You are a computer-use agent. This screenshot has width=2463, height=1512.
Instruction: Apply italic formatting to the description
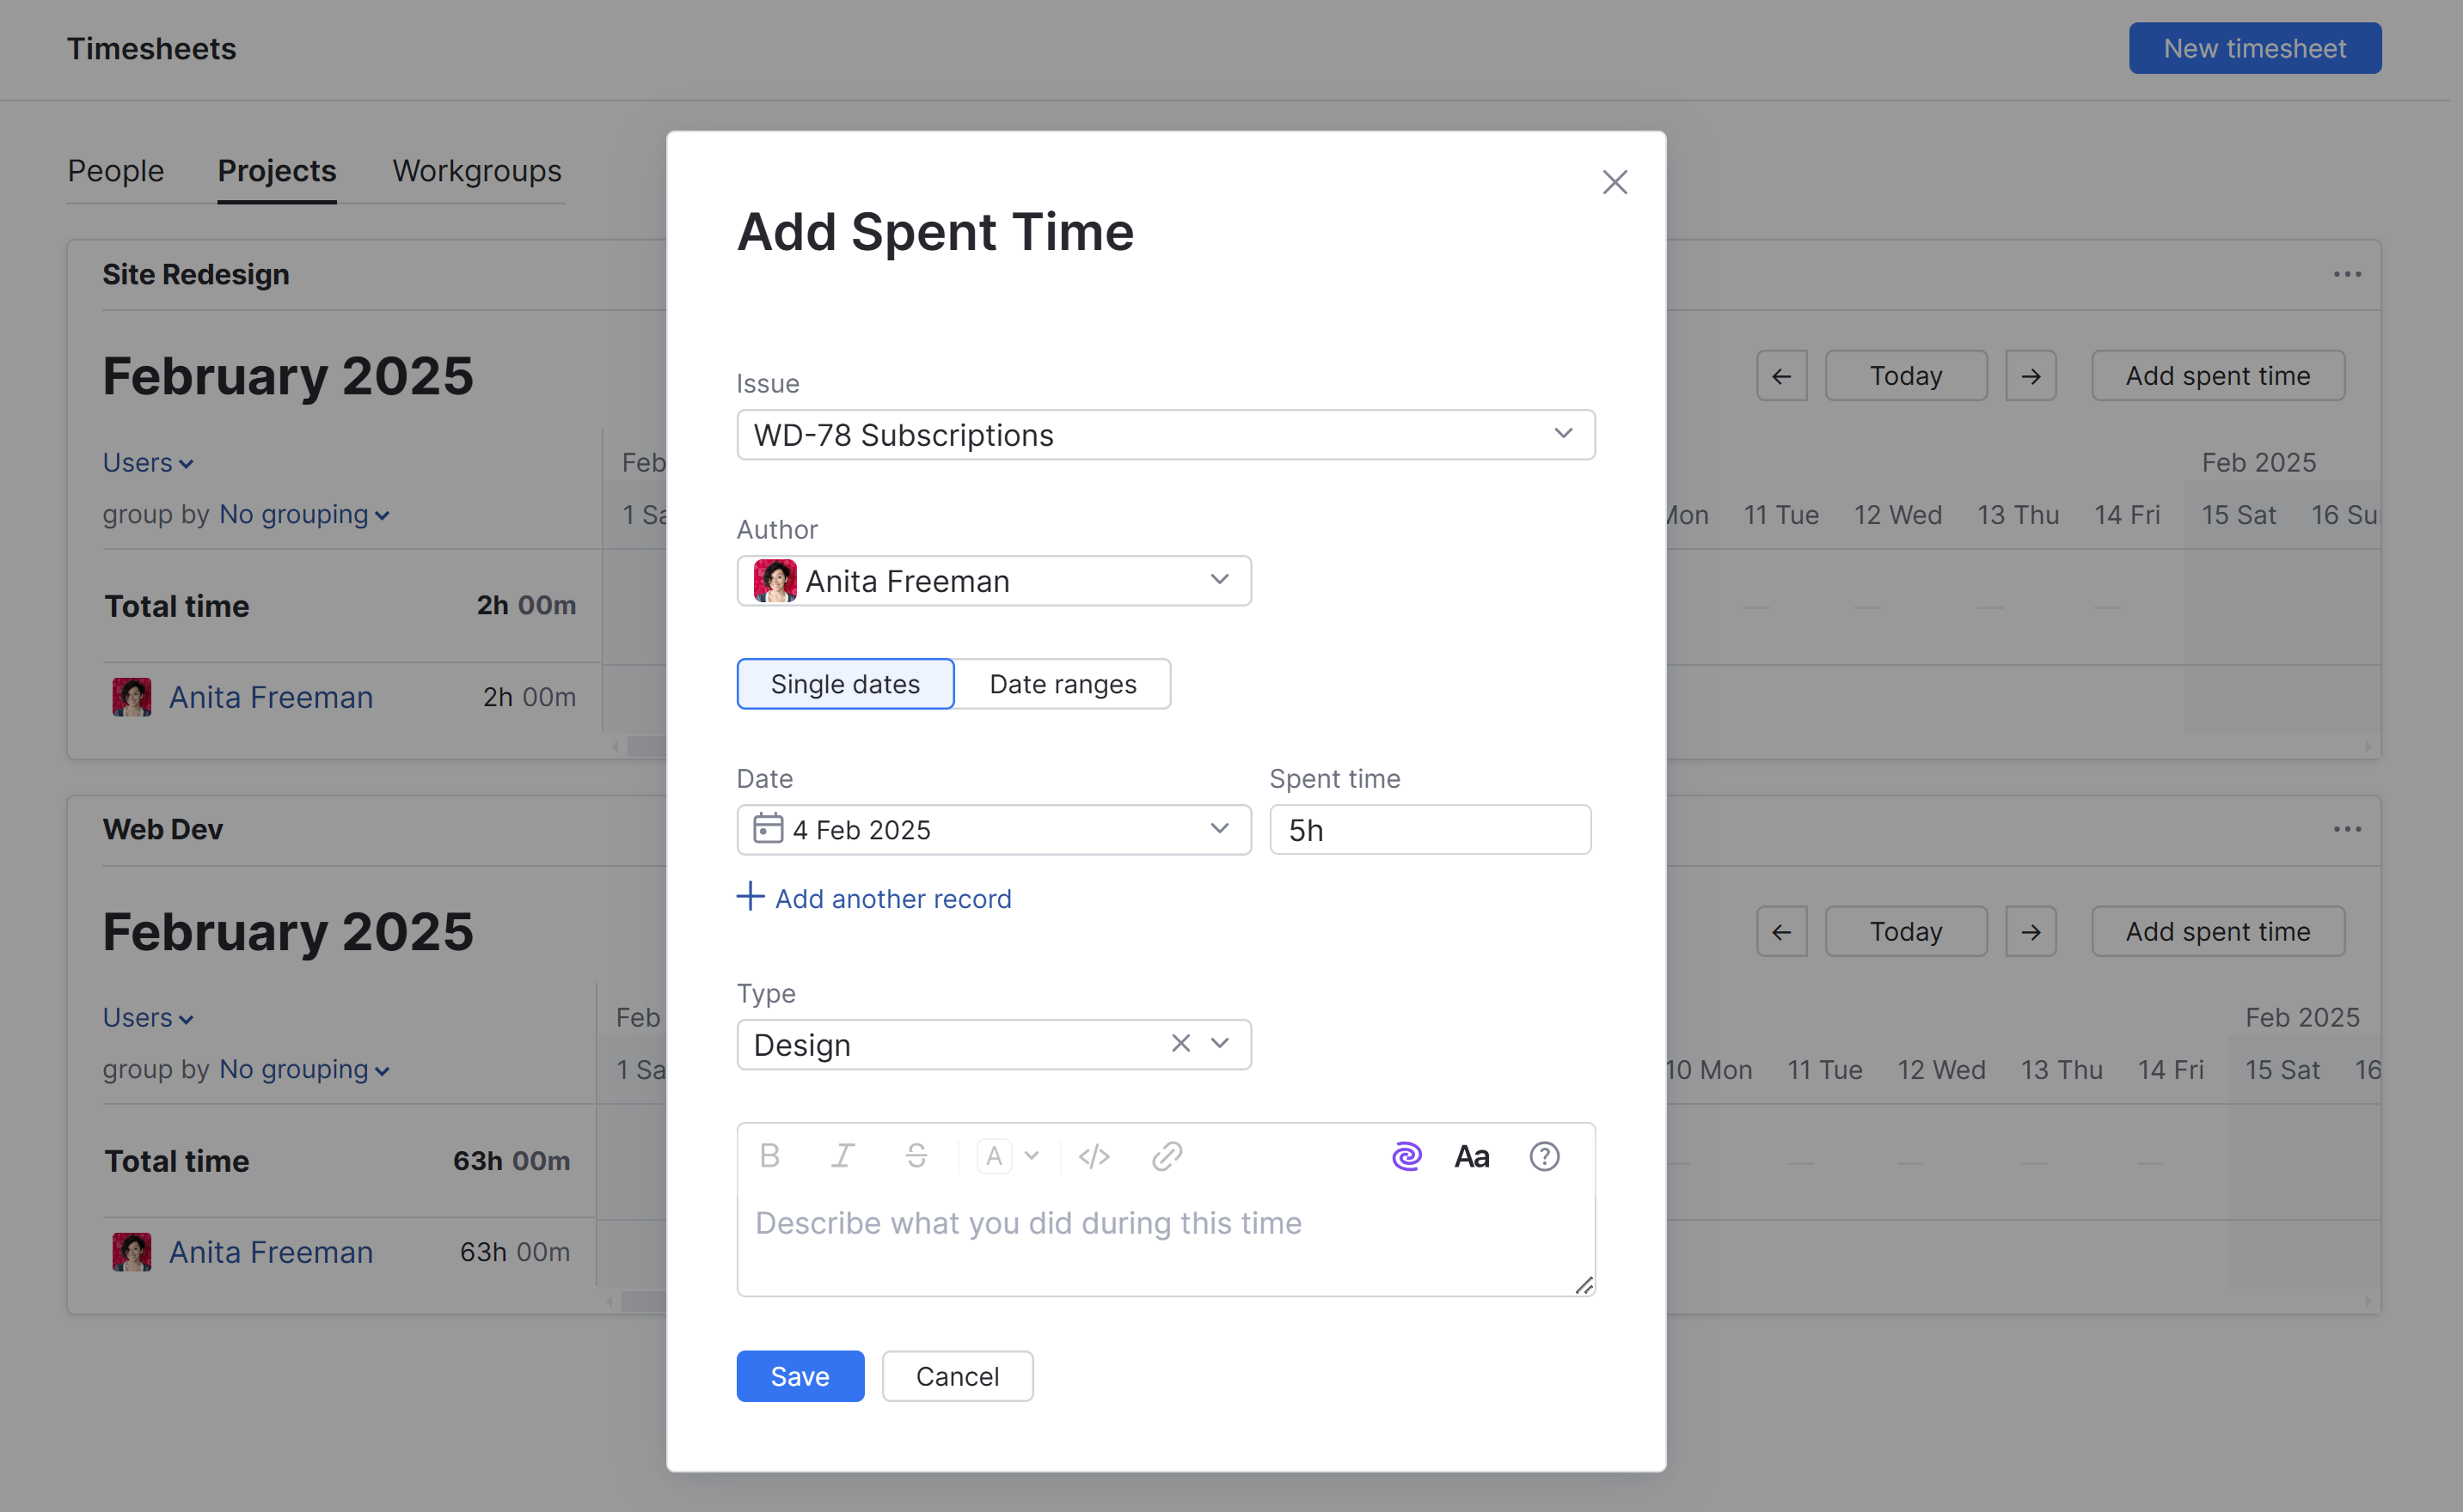click(842, 1155)
